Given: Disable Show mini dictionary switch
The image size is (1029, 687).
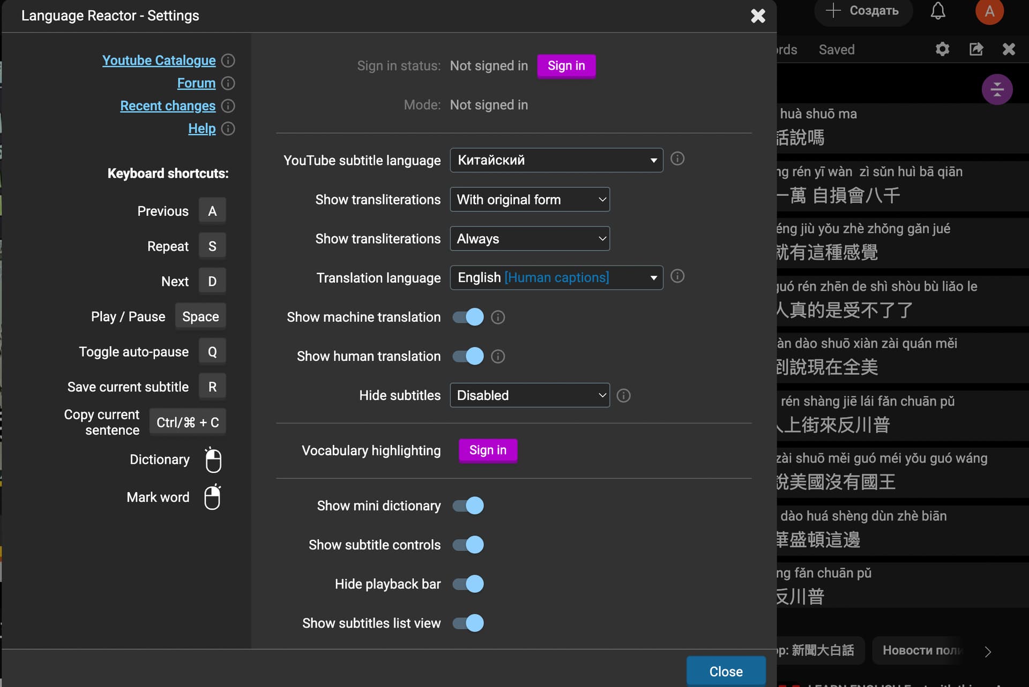Looking at the screenshot, I should pos(468,505).
